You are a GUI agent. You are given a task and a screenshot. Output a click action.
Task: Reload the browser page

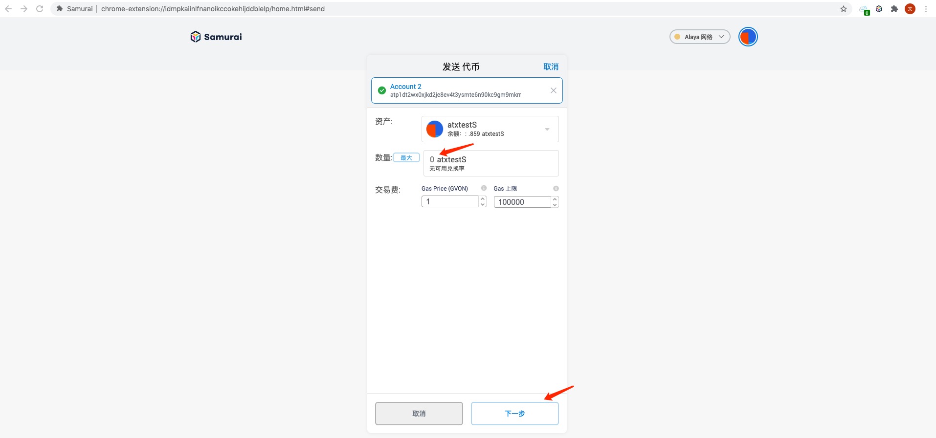click(x=40, y=9)
